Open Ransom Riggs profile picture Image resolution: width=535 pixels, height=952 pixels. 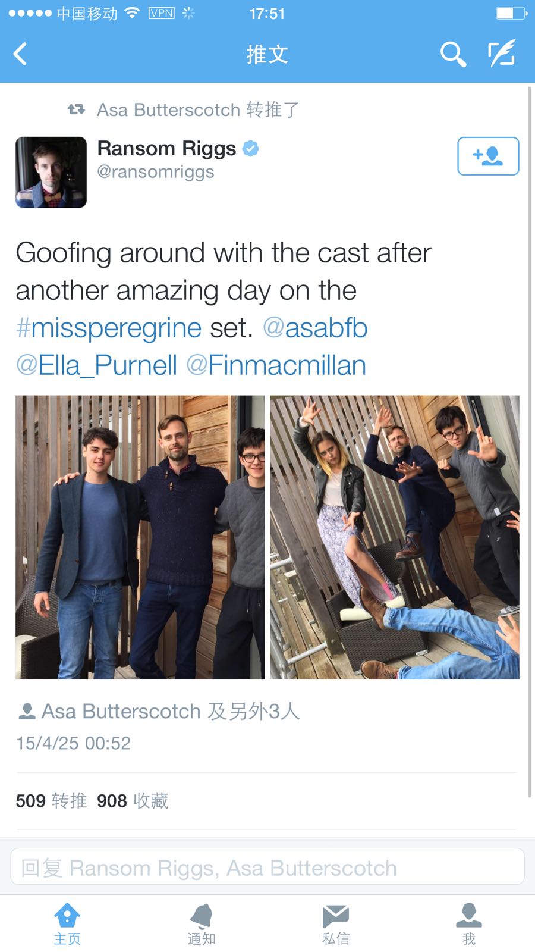coord(51,172)
